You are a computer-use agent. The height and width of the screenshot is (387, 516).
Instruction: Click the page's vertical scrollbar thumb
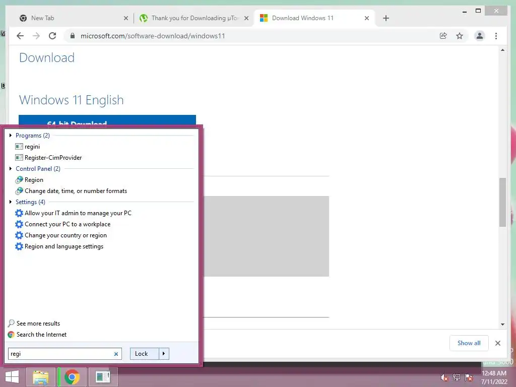[x=502, y=202]
